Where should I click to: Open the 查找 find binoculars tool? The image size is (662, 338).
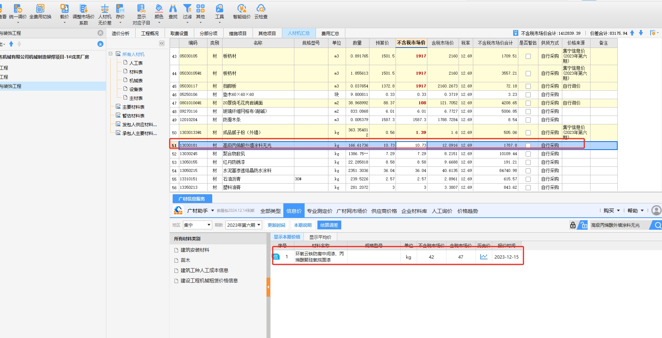coord(173,12)
